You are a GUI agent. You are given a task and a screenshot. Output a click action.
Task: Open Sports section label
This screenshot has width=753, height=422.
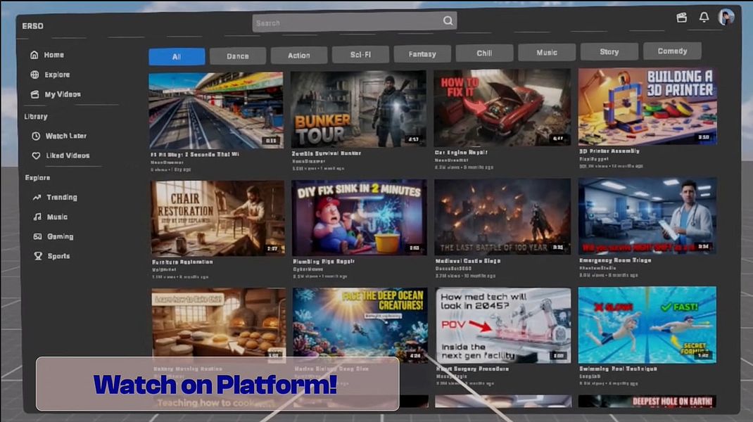point(58,256)
